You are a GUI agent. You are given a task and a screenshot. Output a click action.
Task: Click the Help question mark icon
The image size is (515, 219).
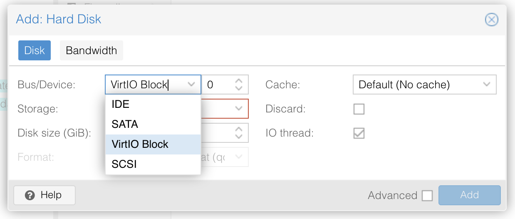pyautogui.click(x=30, y=195)
